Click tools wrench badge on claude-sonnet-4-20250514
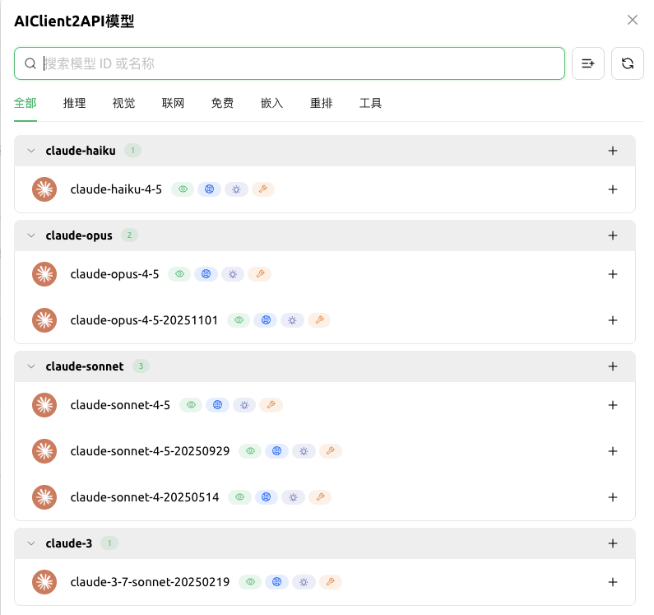This screenshot has height=615, width=654. tap(319, 497)
